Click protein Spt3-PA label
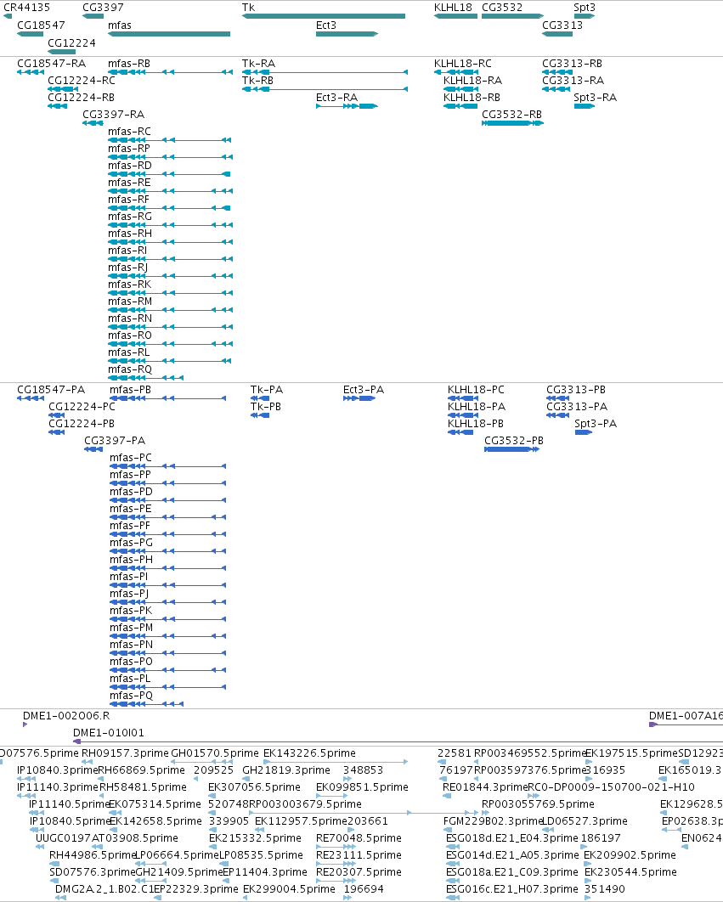723x902 pixels. [x=596, y=423]
